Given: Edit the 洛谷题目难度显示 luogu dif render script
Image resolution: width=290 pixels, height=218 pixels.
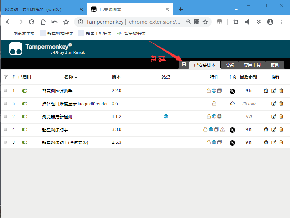Looking at the screenshot, I should 274,104.
